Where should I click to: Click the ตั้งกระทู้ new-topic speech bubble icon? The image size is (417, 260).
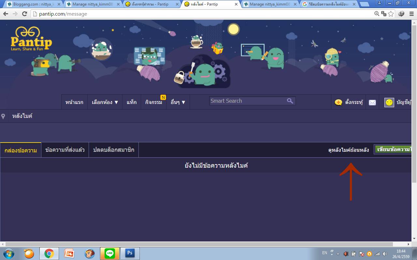338,102
